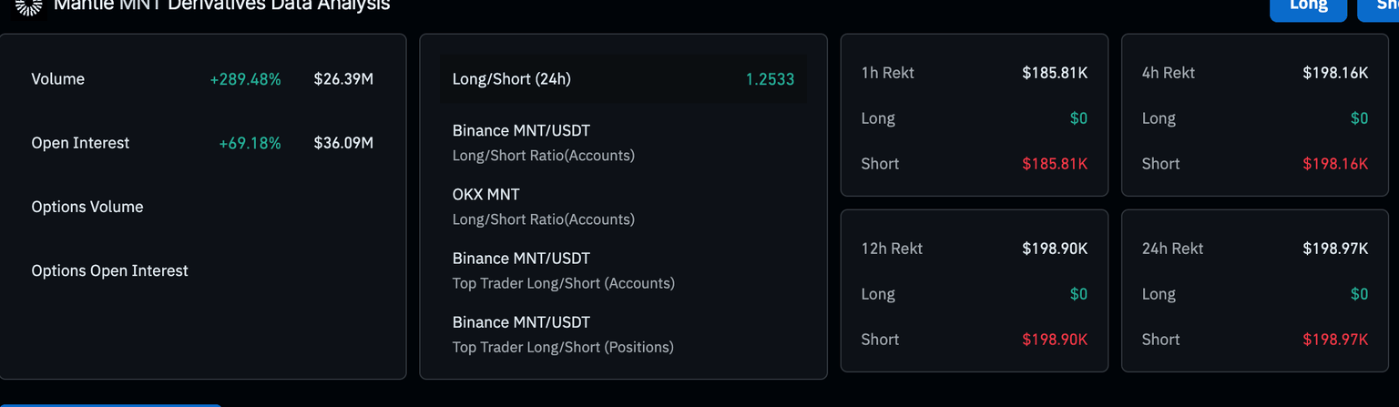Open Binance MNT/USDT Long/Short Ratio(Accounts) entry
Viewport: 1399px width, 407px height.
tap(543, 143)
